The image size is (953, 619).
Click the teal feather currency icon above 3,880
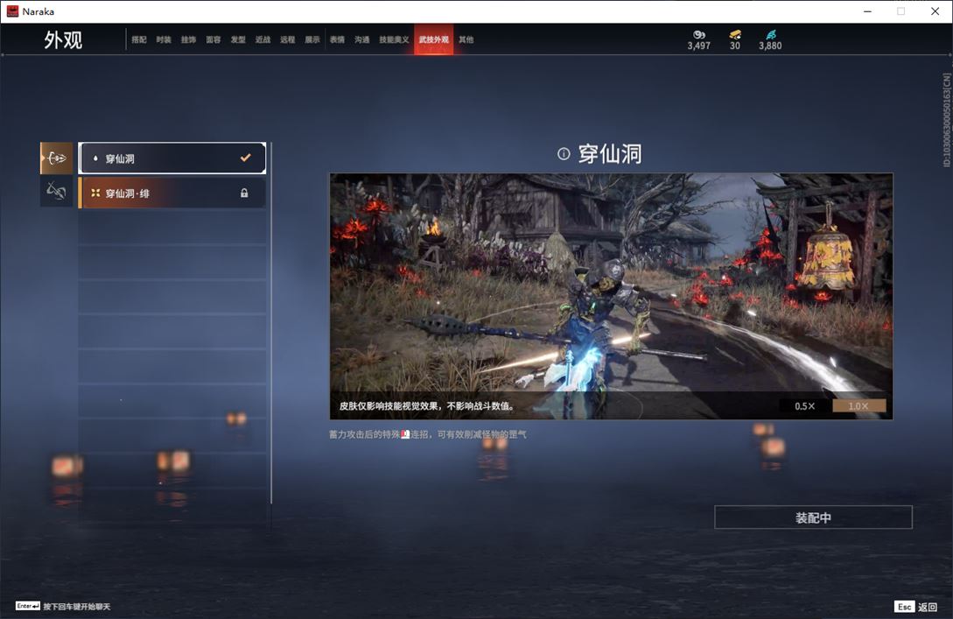coord(771,35)
